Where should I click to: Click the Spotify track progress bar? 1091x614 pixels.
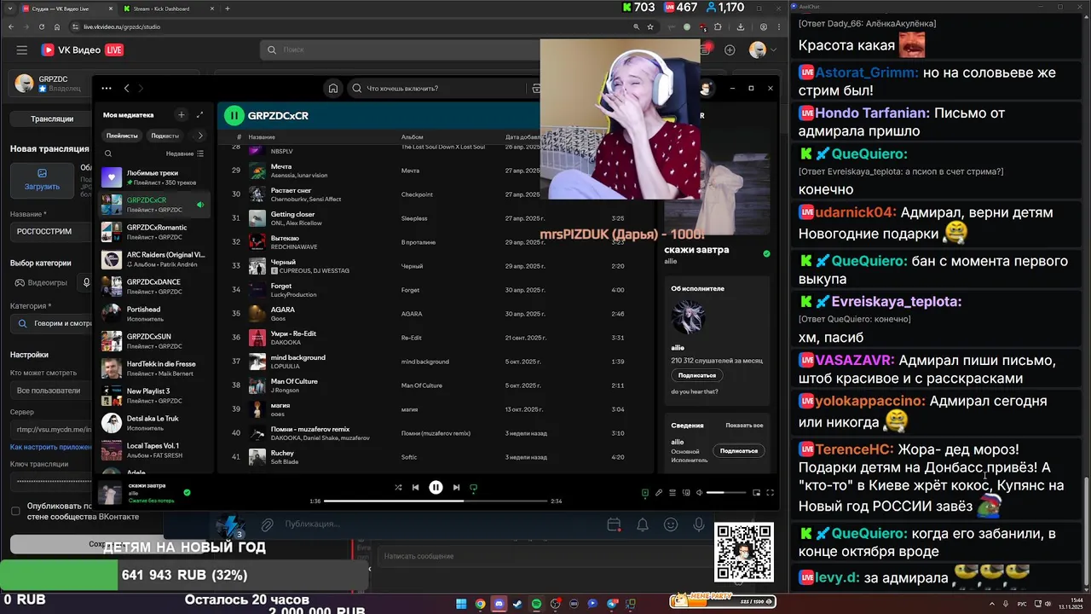tap(436, 501)
